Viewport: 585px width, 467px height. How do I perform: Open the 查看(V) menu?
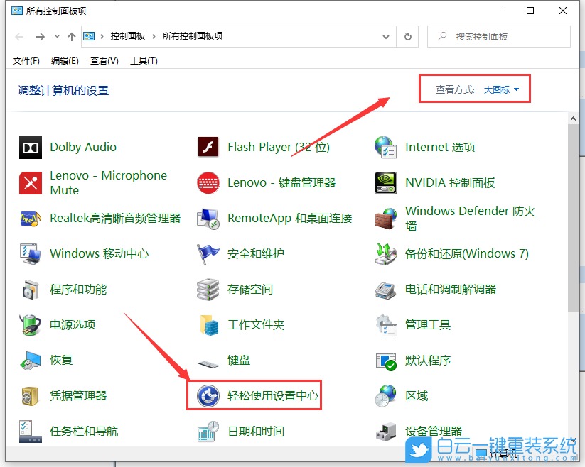click(x=104, y=60)
